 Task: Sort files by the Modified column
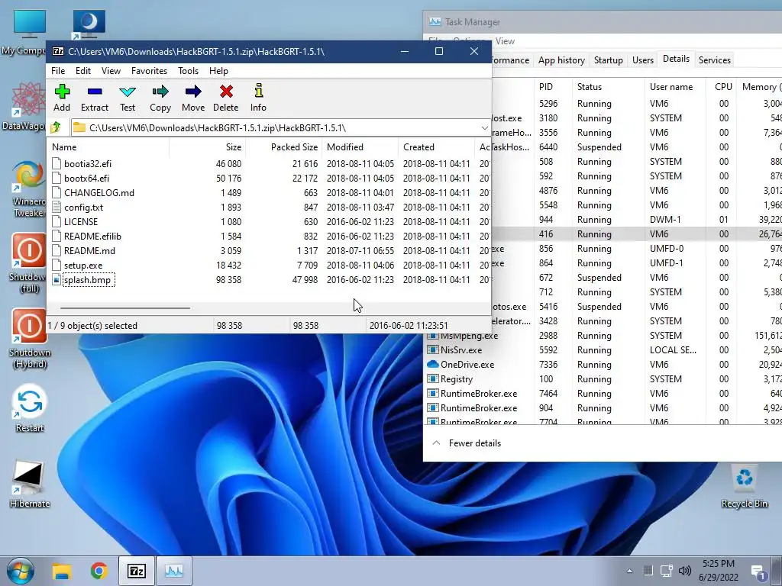[360, 147]
